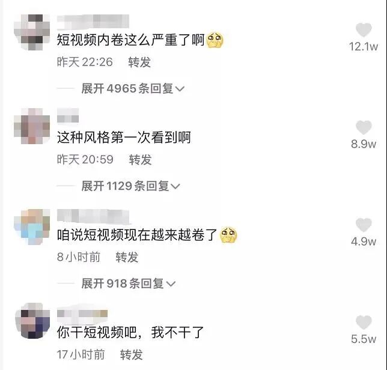Image resolution: width=387 pixels, height=370 pixels.
Task: Click 转发 next to 昨天 22:26
Action: point(139,62)
